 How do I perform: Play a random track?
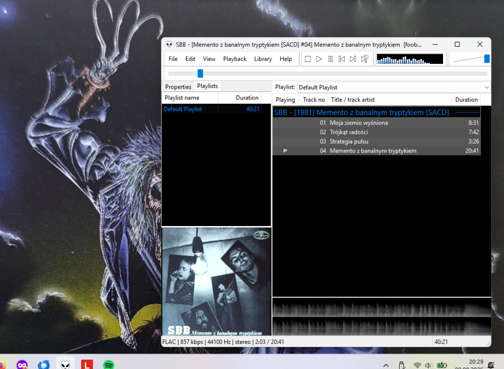point(364,59)
